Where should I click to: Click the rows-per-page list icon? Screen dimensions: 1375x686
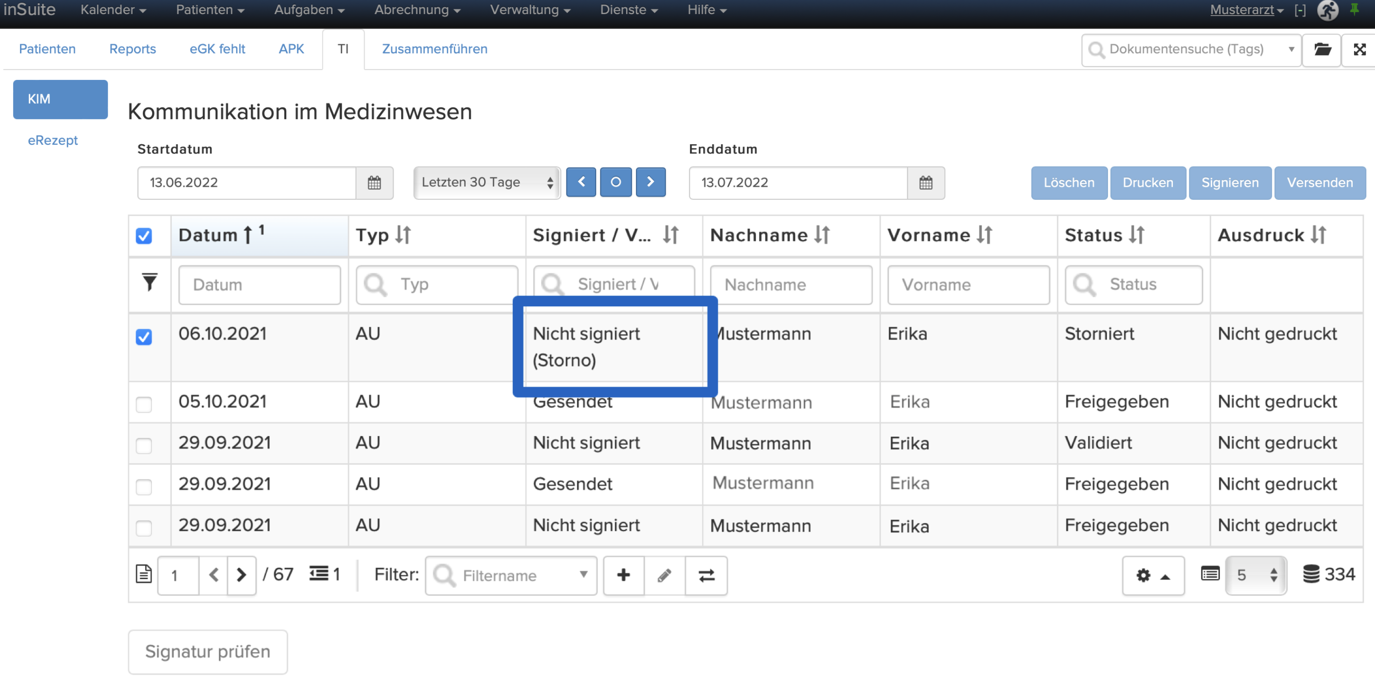pos(1210,574)
